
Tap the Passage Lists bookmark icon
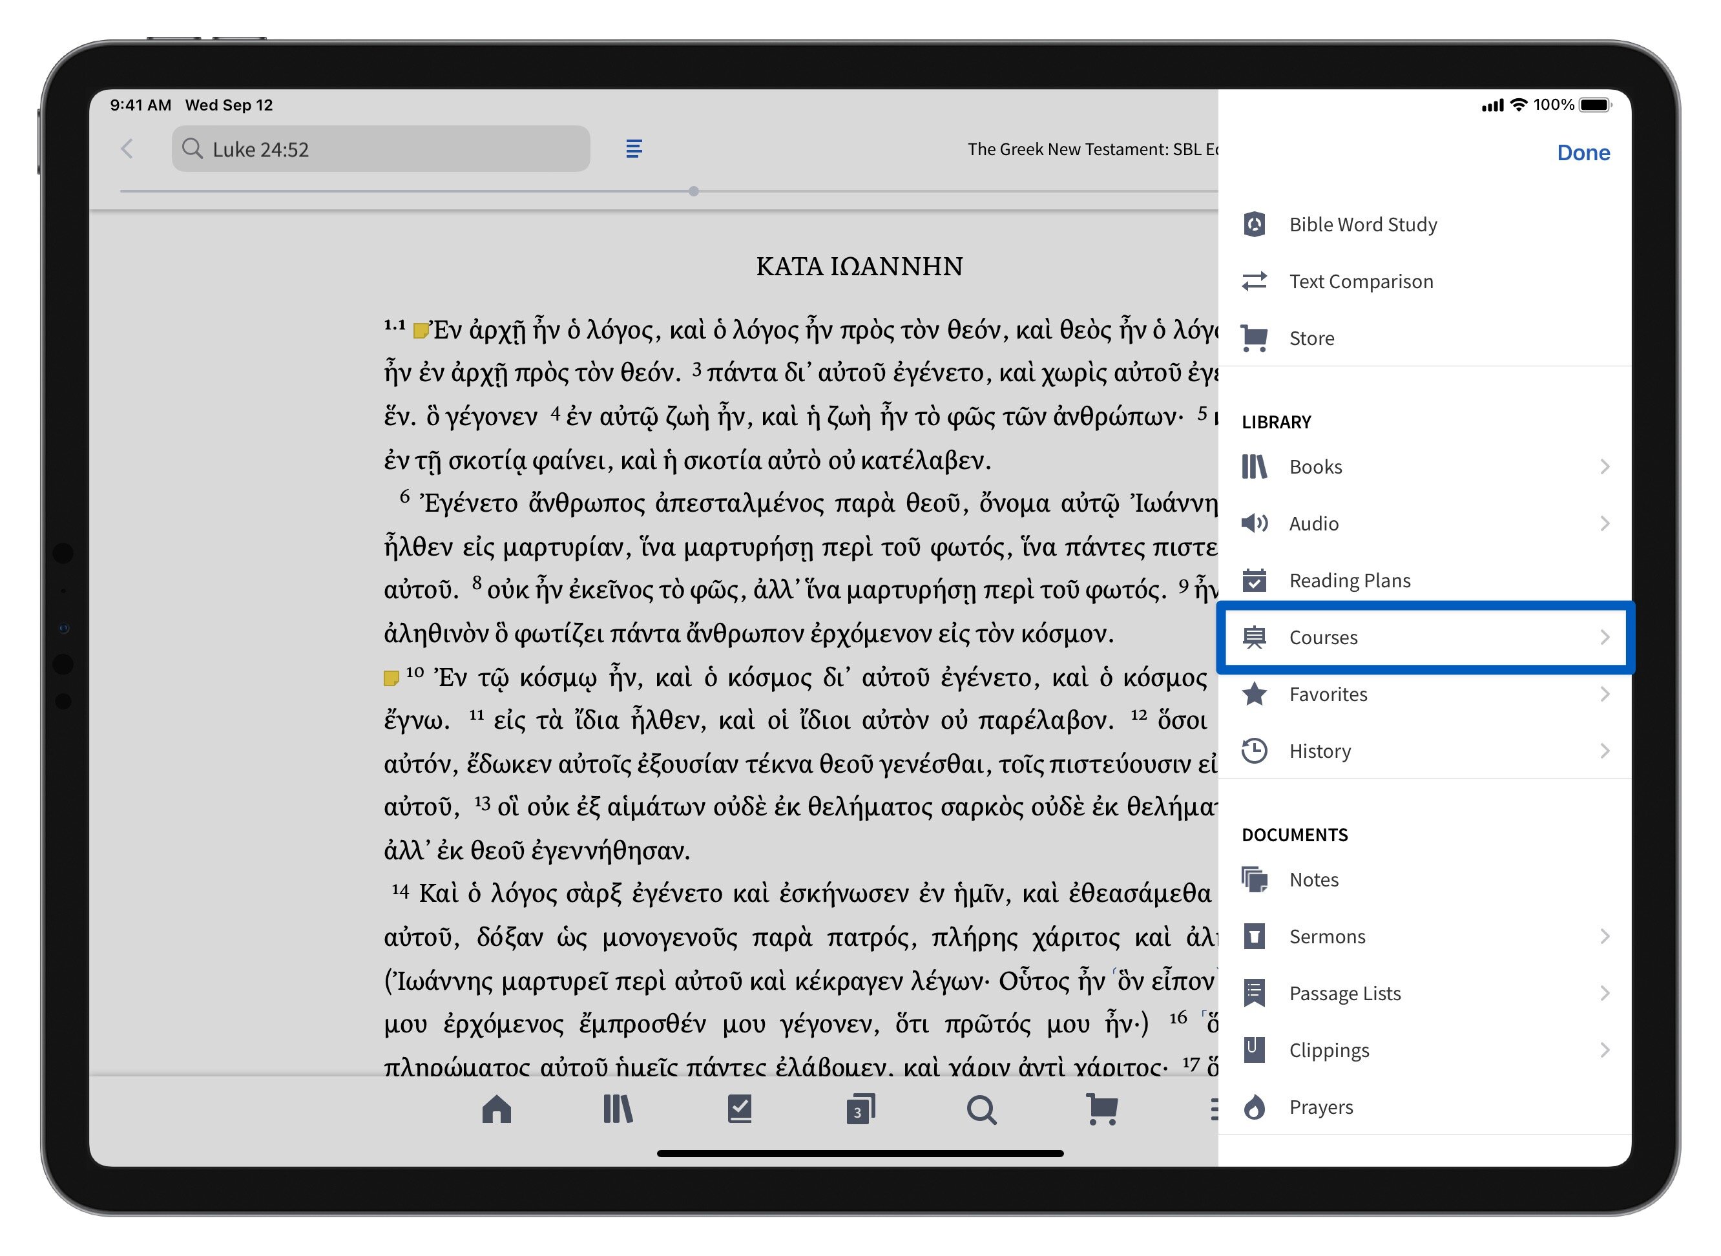click(1253, 993)
